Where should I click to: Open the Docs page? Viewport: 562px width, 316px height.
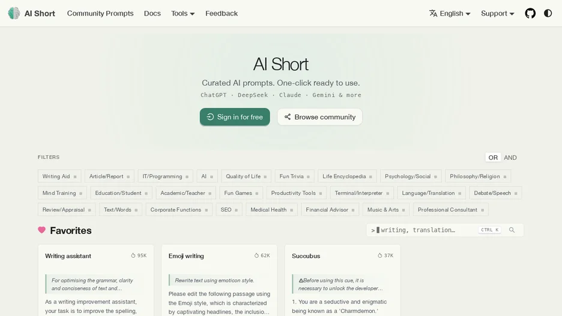(153, 13)
